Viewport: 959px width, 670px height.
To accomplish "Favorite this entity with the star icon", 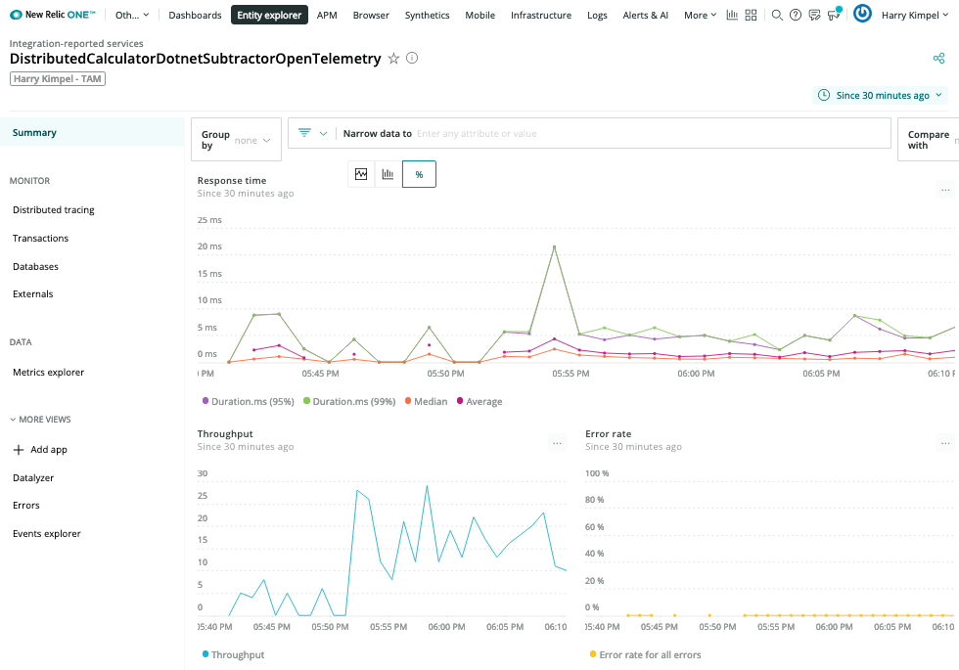I will (393, 59).
